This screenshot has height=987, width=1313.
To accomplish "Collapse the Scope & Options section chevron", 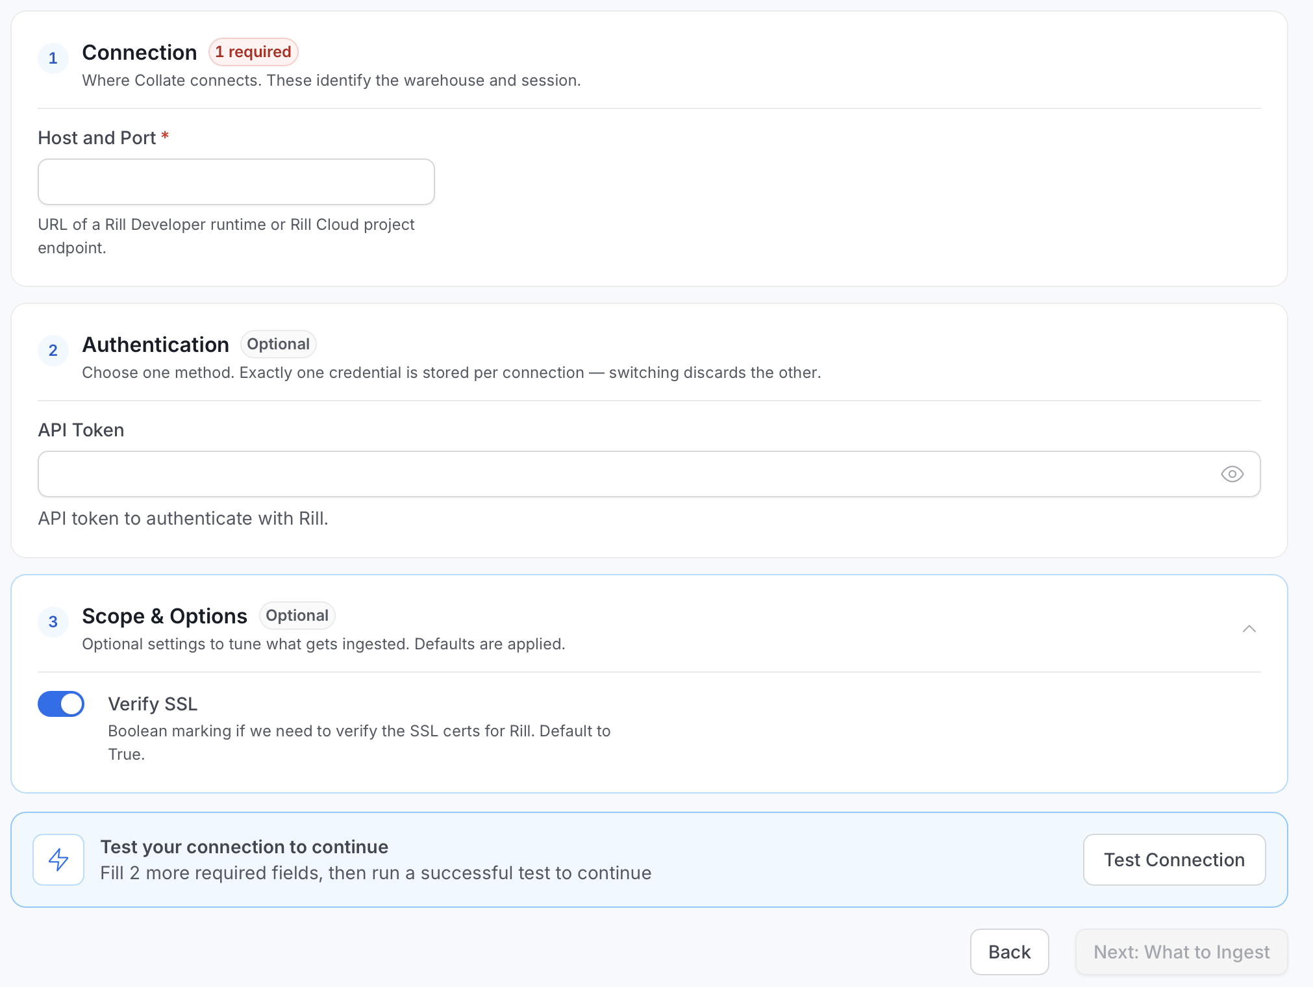I will [1249, 629].
